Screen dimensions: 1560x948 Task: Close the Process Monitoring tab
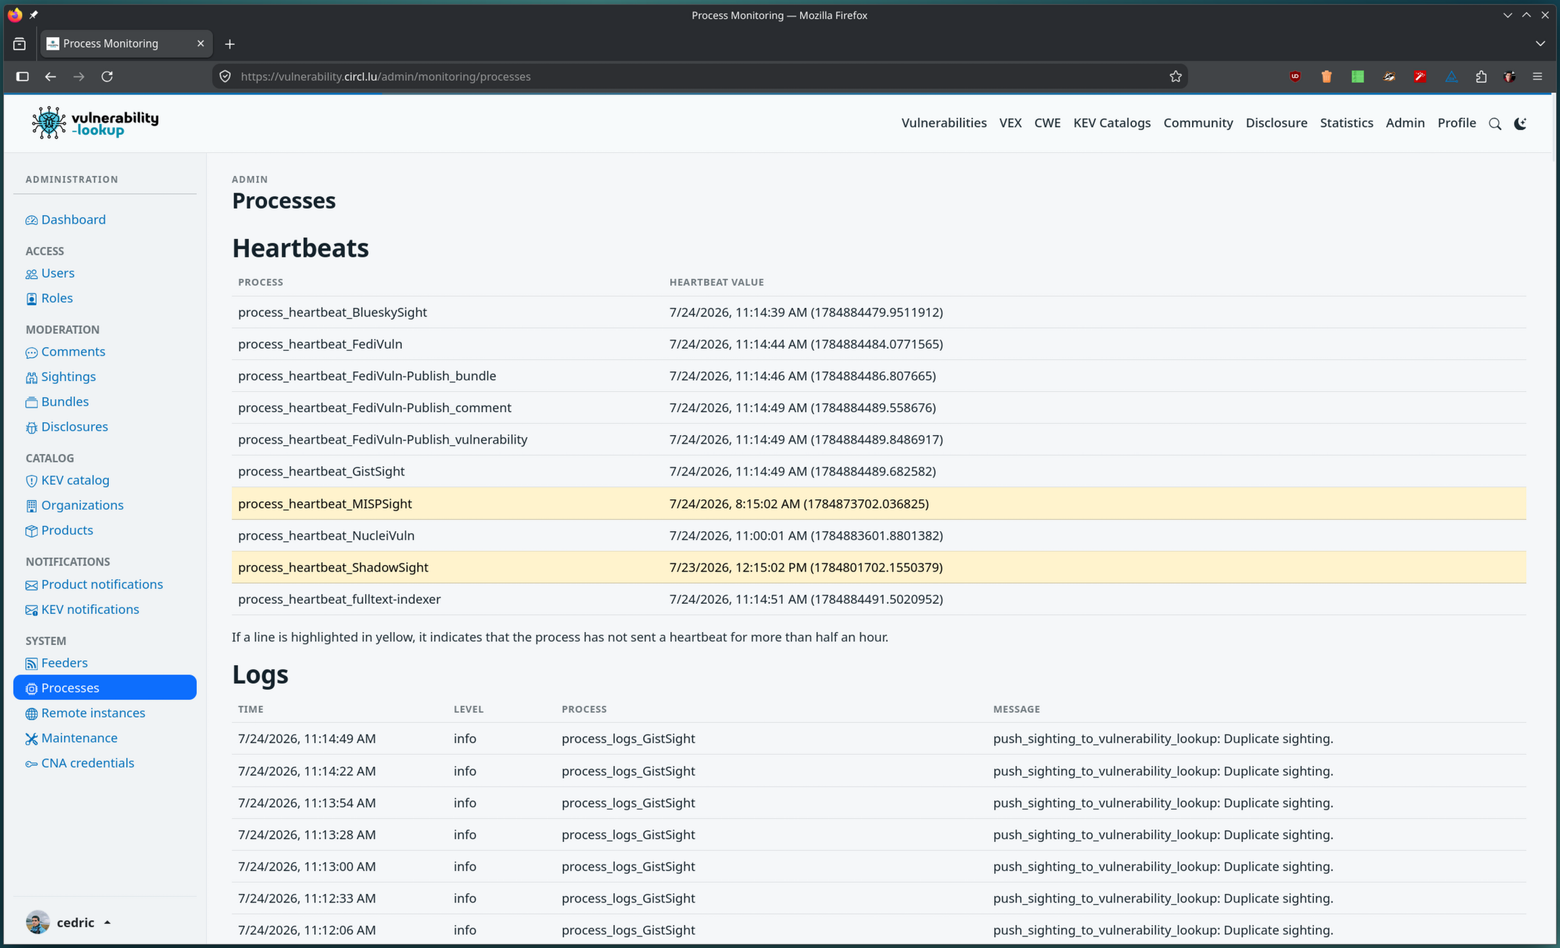pos(200,43)
